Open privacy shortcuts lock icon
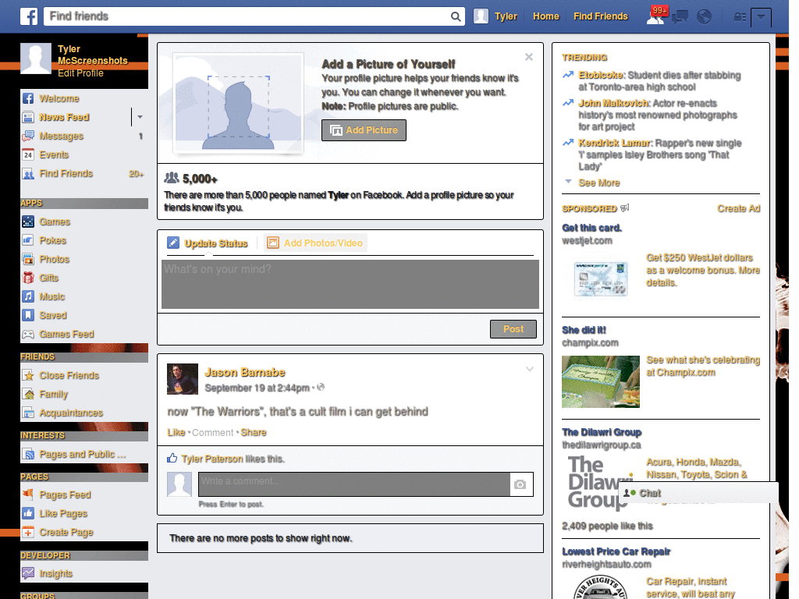 click(x=740, y=17)
